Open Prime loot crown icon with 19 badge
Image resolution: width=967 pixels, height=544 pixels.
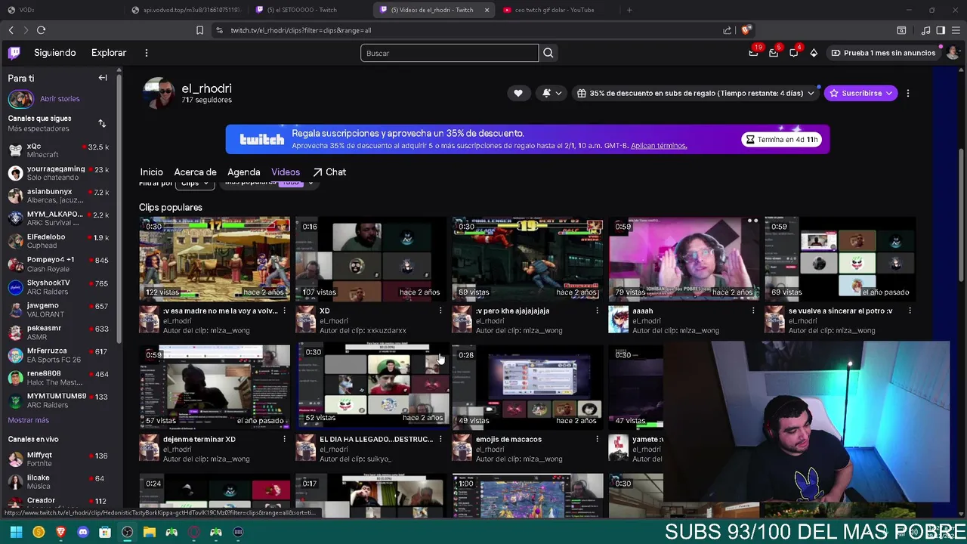(x=753, y=53)
